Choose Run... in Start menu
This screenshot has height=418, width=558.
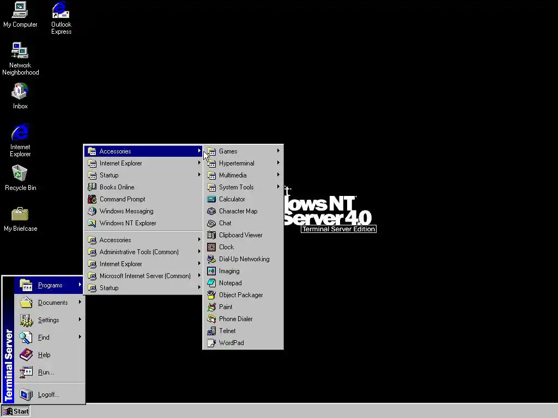(x=49, y=372)
